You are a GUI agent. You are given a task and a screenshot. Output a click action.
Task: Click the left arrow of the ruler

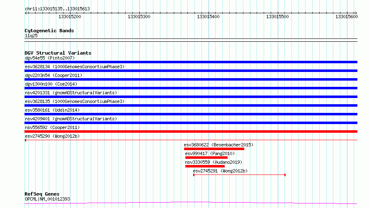click(x=26, y=13)
